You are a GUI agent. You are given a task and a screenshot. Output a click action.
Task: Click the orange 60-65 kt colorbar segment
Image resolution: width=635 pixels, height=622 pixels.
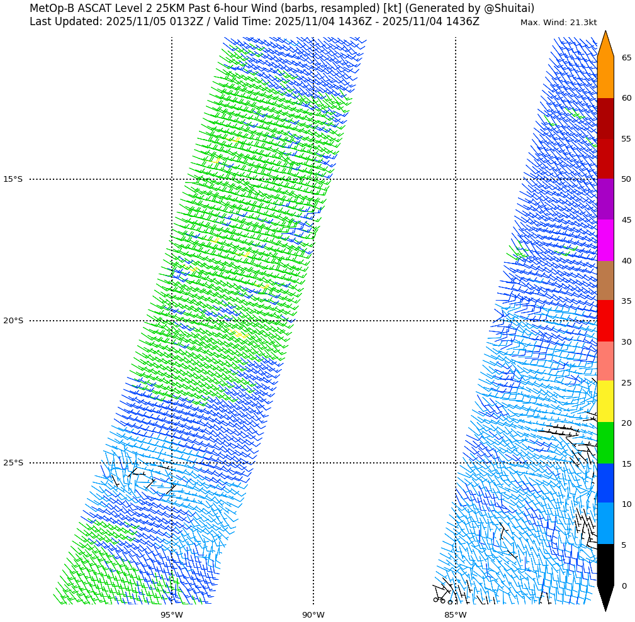click(605, 77)
